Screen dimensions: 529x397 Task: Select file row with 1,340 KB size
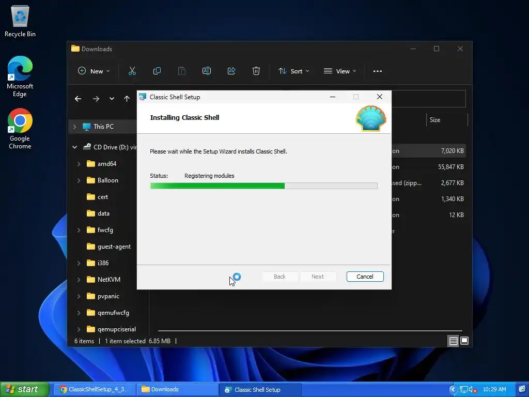429,199
